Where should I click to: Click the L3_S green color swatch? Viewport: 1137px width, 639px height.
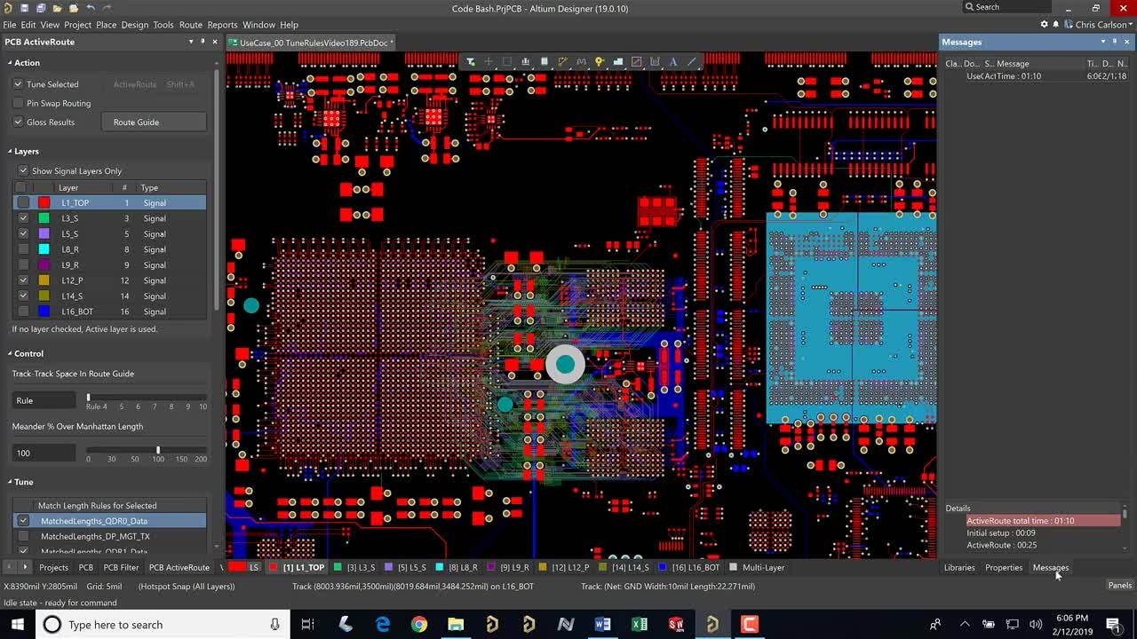point(44,218)
